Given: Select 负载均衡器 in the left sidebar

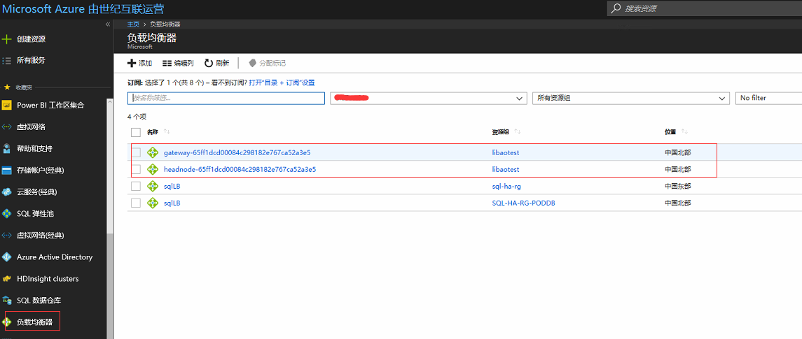Looking at the screenshot, I should point(34,322).
